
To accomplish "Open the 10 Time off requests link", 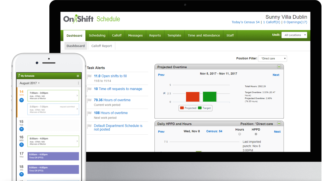I will click(x=118, y=89).
